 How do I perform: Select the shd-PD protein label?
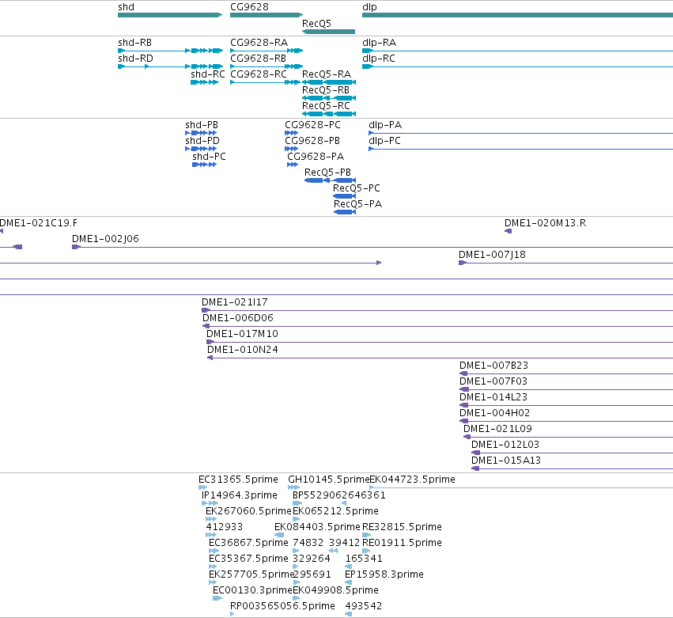click(202, 142)
